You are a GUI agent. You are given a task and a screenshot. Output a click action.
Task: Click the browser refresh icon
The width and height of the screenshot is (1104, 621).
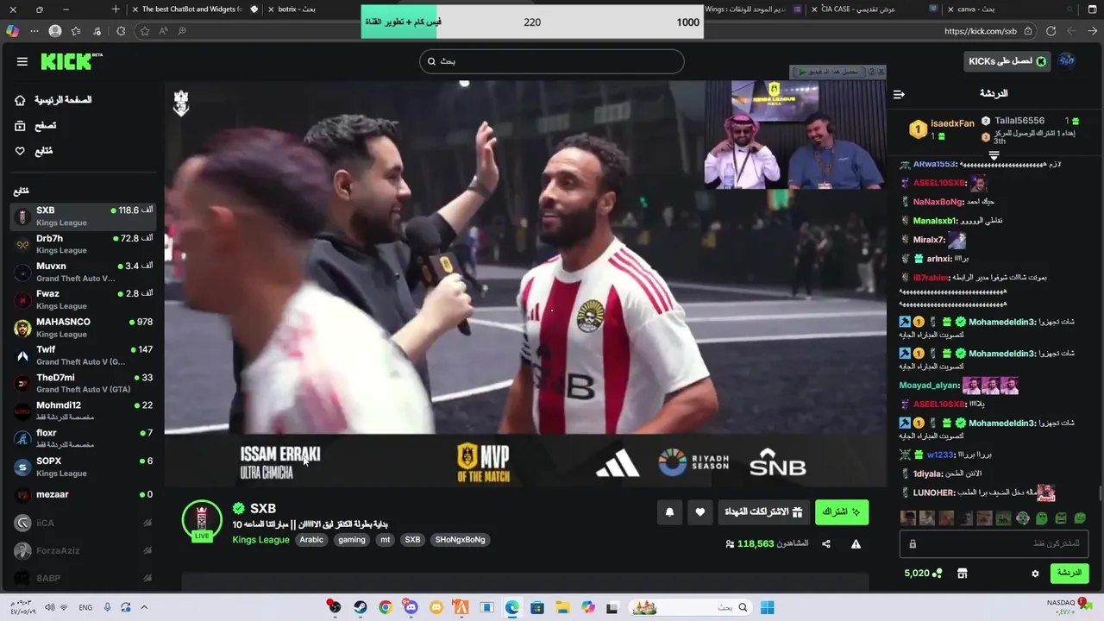point(1051,31)
